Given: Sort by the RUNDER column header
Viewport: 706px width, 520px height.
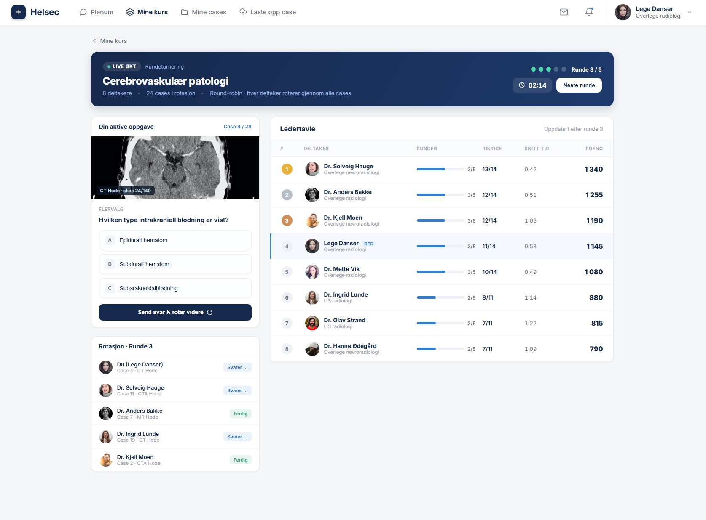Looking at the screenshot, I should [x=427, y=149].
